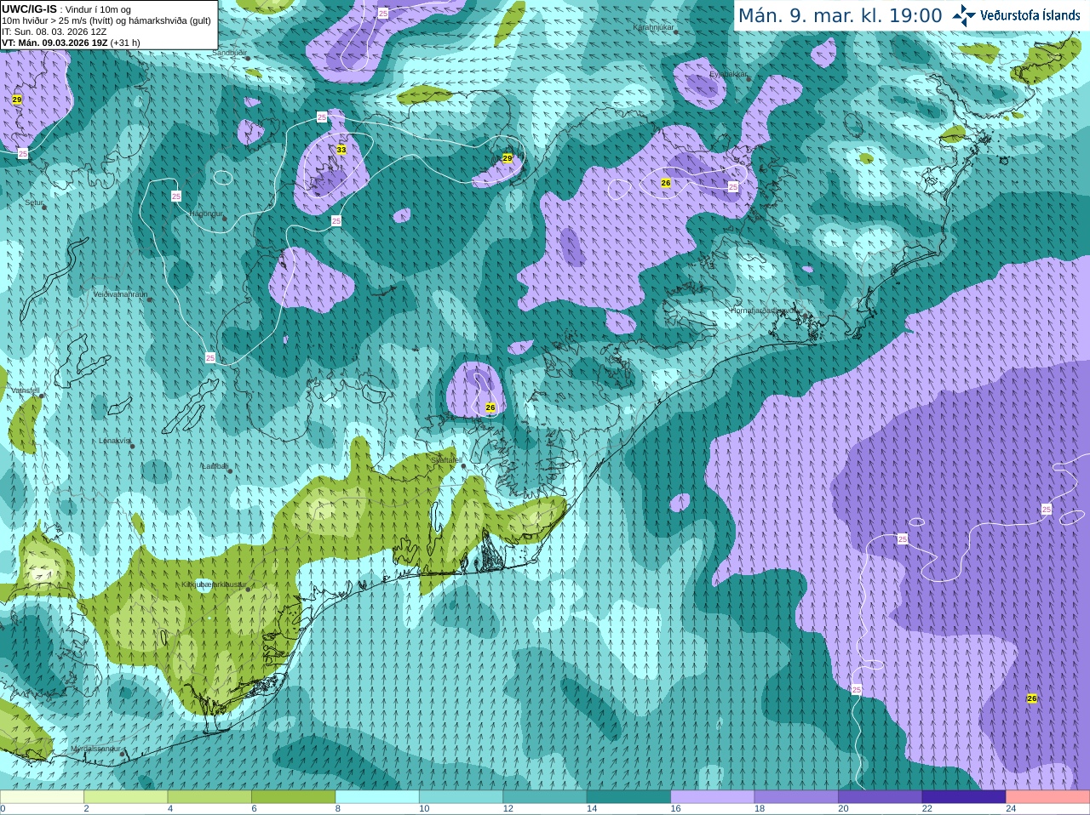Select the Kárahnjúkar station label
Screen dimensions: 1090x815
pyautogui.click(x=654, y=27)
